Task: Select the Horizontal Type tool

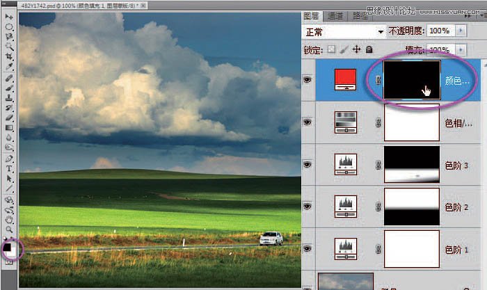Action: 9,168
